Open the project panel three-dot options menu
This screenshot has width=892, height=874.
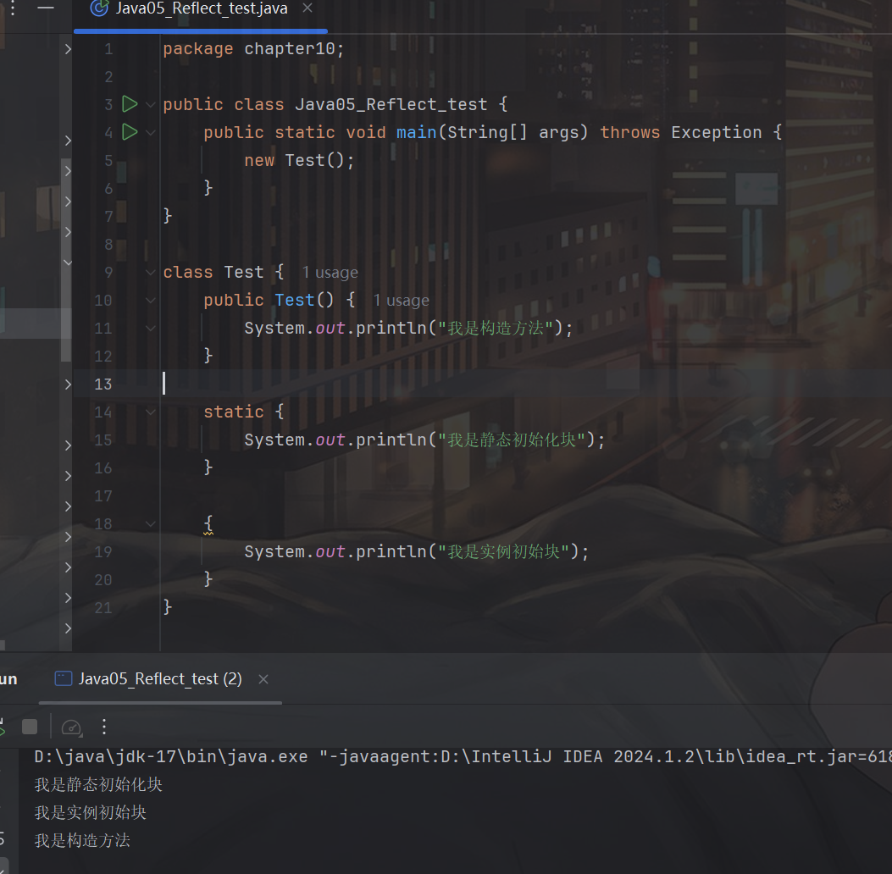(x=12, y=8)
